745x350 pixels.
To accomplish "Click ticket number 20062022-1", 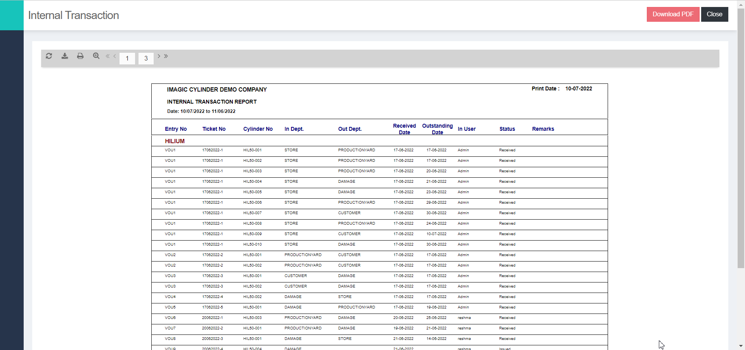I will tap(213, 318).
